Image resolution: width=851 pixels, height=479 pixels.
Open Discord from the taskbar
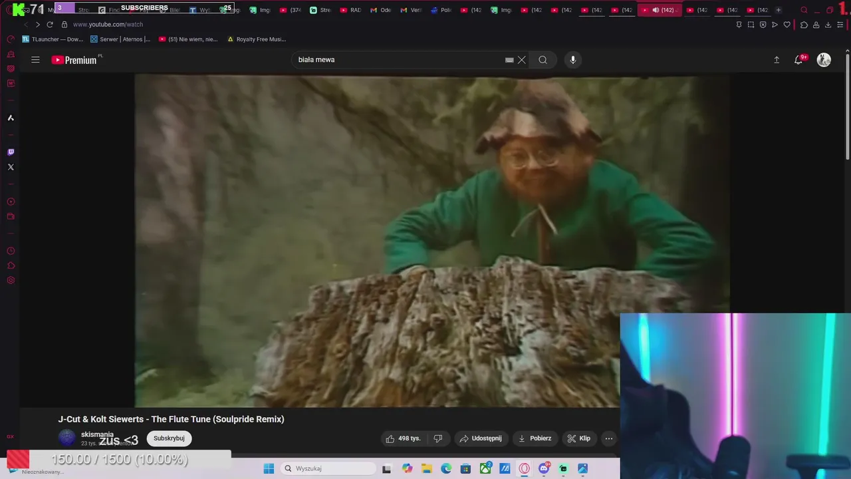tap(544, 468)
